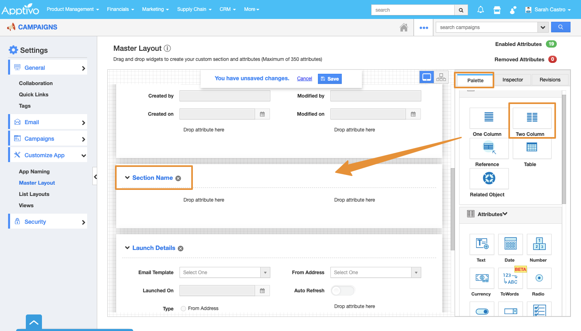This screenshot has width=581, height=331.
Task: Click the Table widget icon in Palette
Action: pyautogui.click(x=532, y=148)
